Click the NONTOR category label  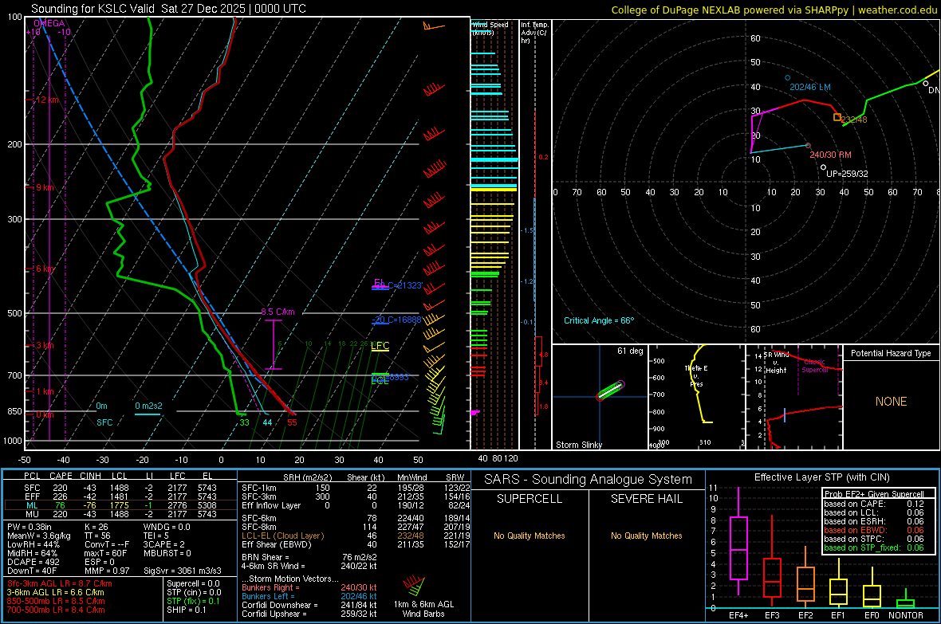pyautogui.click(x=906, y=615)
